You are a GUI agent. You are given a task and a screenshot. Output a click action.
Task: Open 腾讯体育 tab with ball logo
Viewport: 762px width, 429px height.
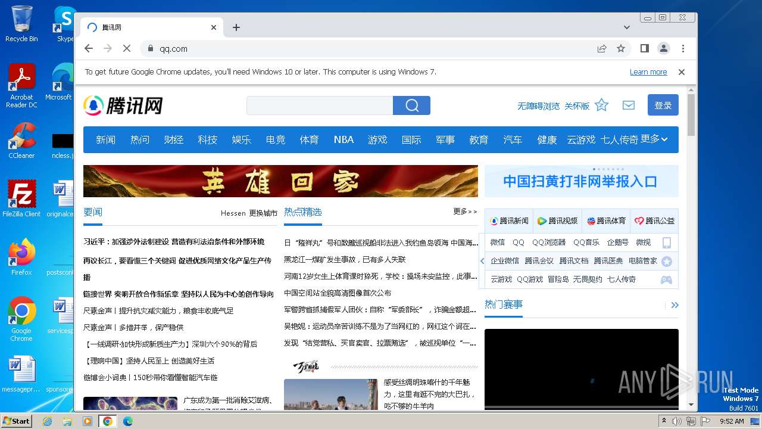pyautogui.click(x=606, y=220)
